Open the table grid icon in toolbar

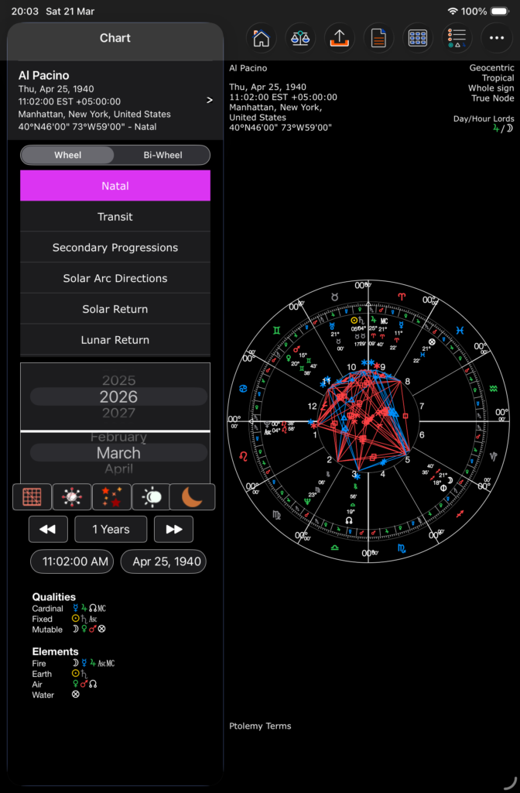pos(418,38)
